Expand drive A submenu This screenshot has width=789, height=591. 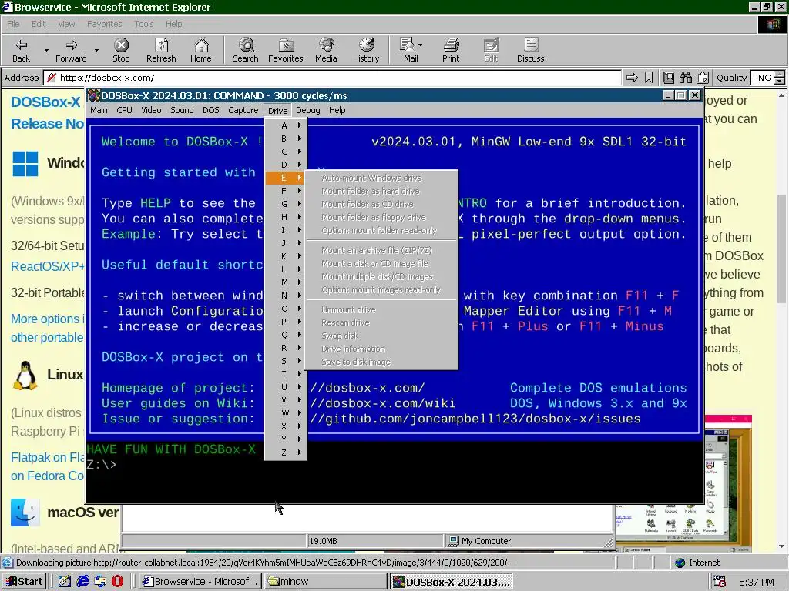click(285, 125)
